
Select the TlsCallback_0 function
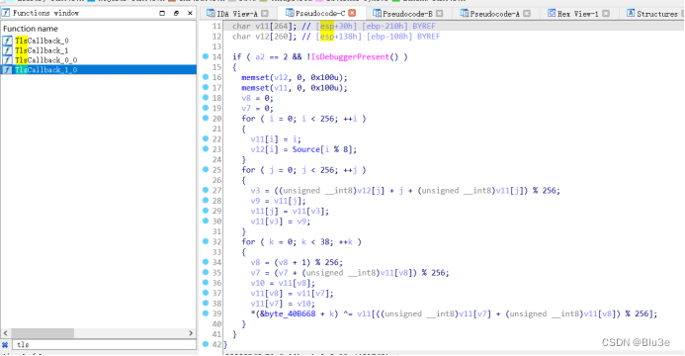coord(42,41)
